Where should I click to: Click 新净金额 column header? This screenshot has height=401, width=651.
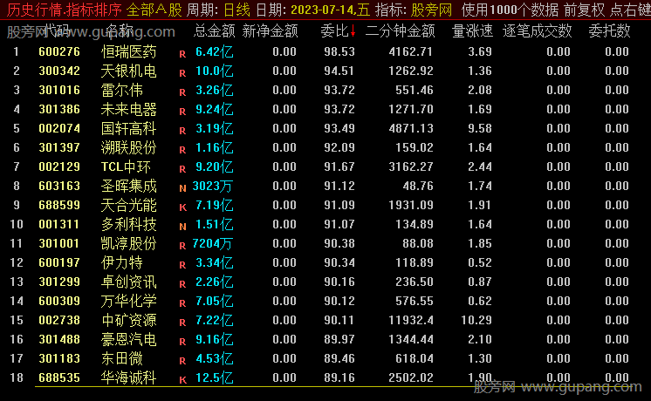pos(270,31)
